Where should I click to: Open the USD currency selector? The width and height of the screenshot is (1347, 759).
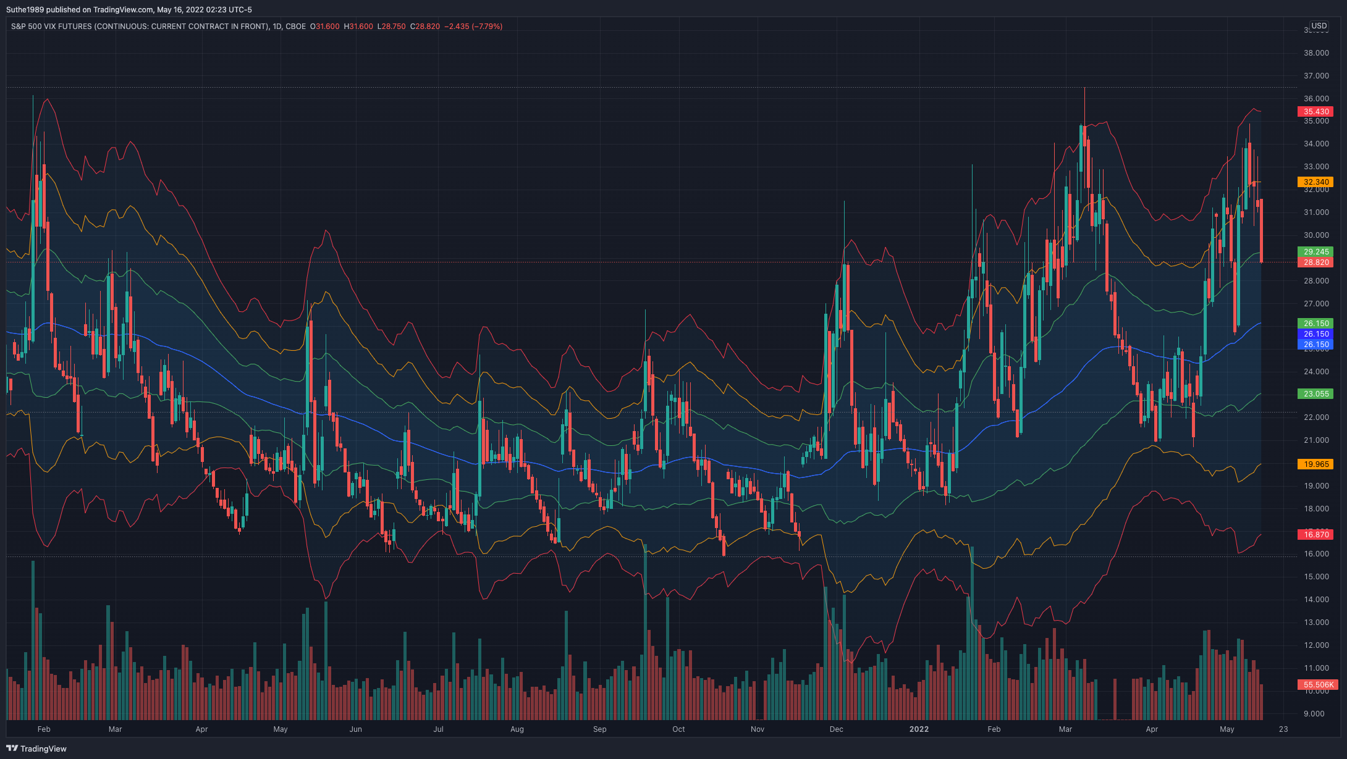pyautogui.click(x=1319, y=26)
